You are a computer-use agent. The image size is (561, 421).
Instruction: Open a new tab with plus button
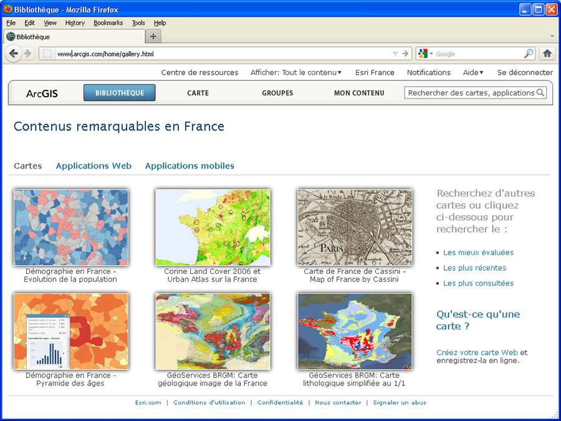[x=153, y=36]
